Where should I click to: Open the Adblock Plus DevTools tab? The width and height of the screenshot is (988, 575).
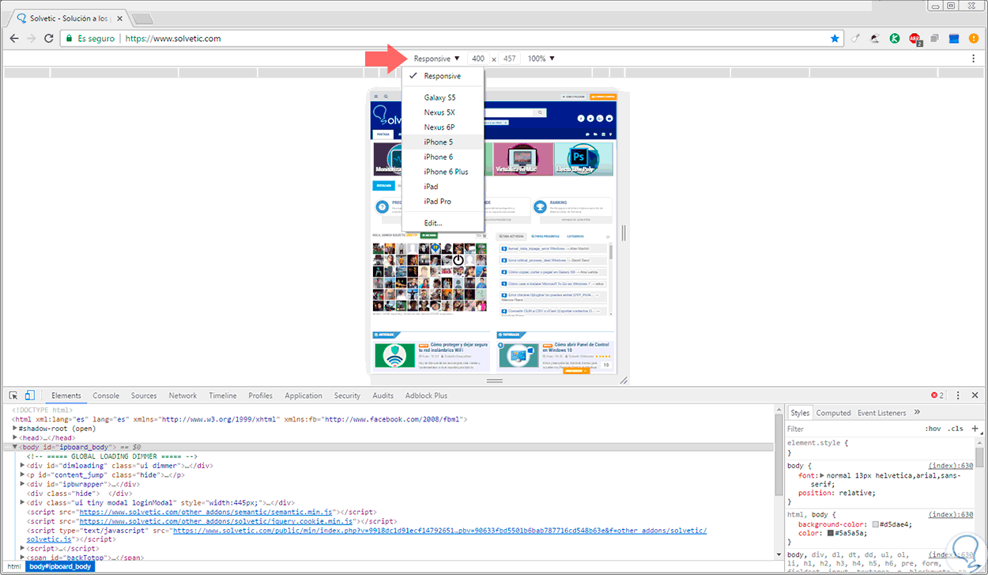(426, 395)
